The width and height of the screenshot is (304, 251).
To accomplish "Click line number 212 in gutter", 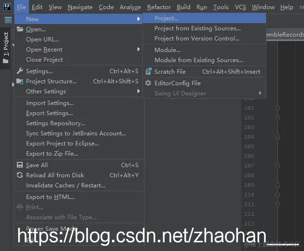I will [x=249, y=214].
